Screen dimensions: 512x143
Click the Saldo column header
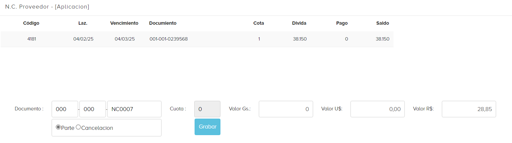(382, 23)
